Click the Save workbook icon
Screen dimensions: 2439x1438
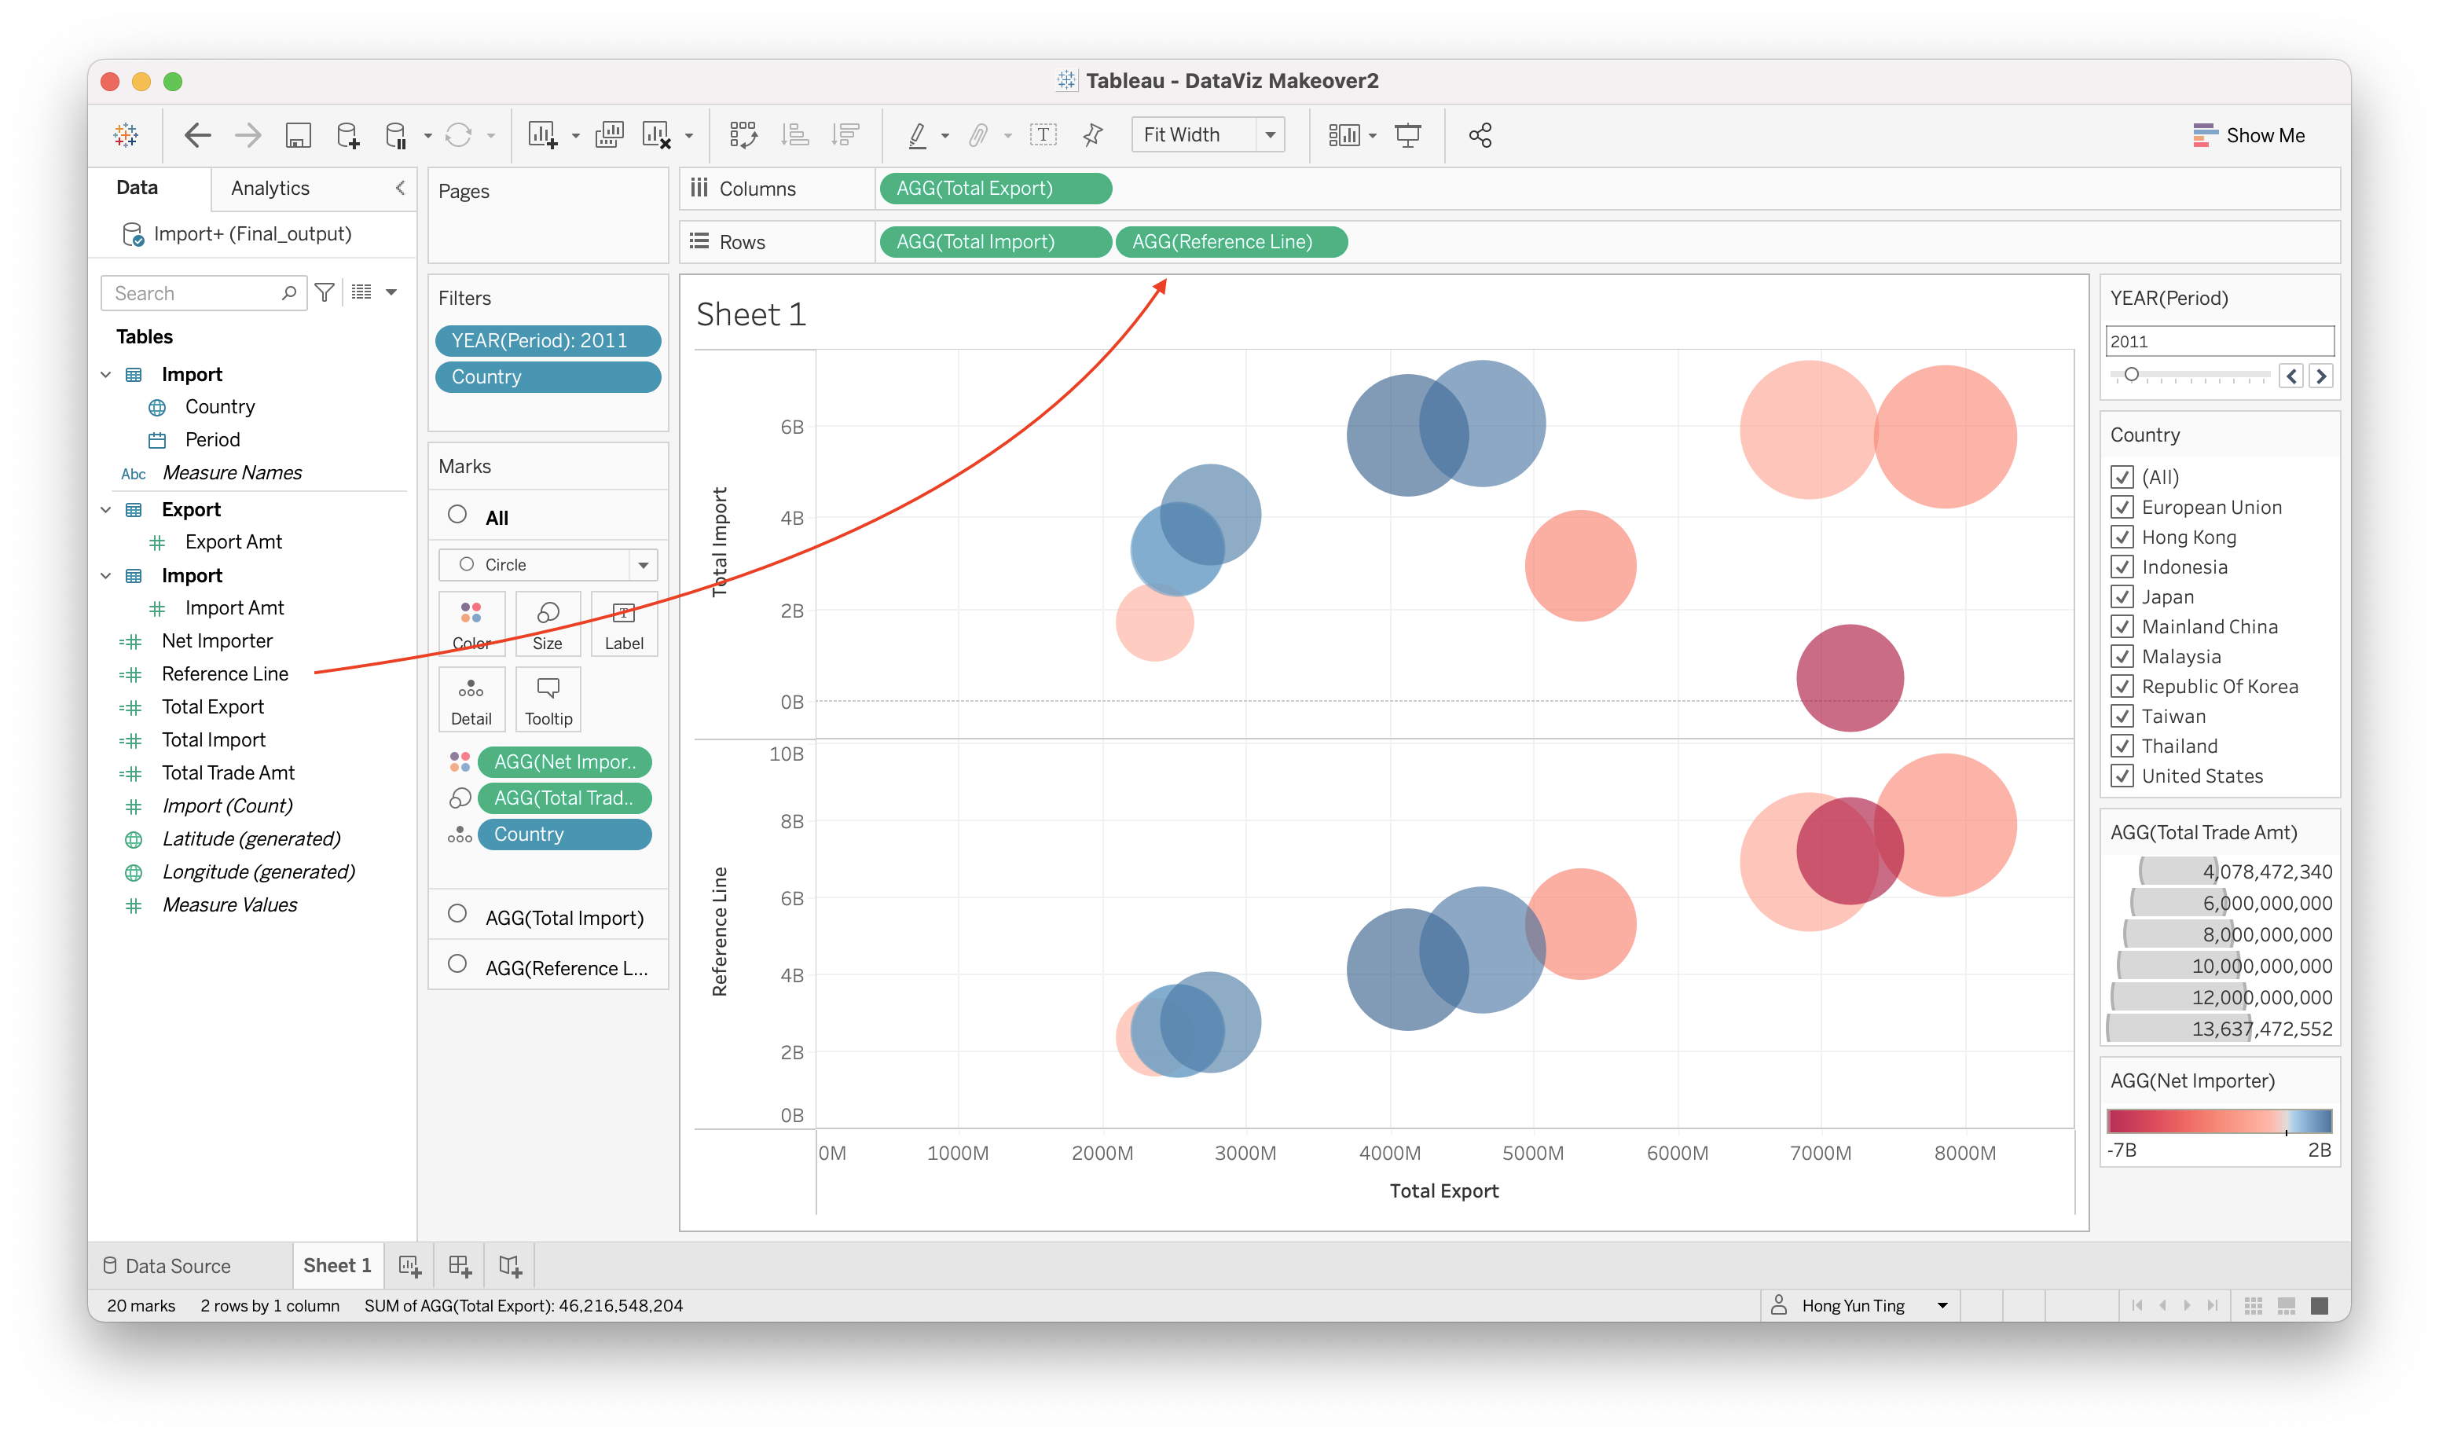click(298, 136)
